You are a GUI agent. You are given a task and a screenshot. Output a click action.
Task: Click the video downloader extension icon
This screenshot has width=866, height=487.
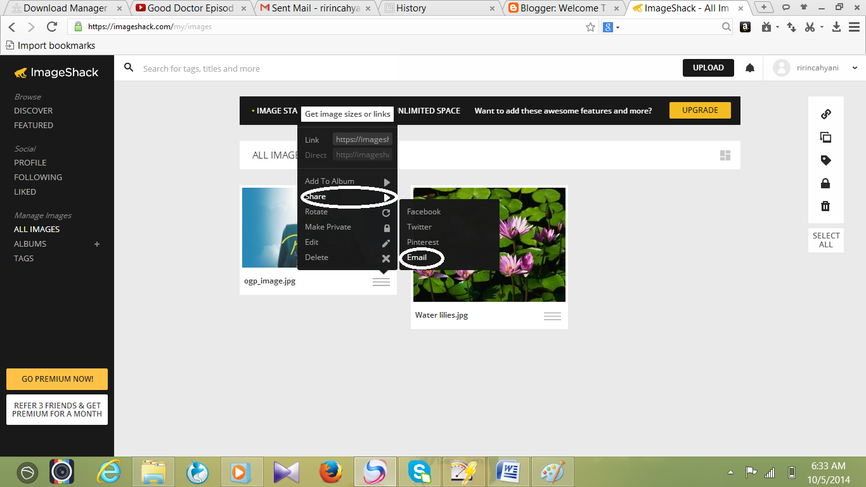766,27
